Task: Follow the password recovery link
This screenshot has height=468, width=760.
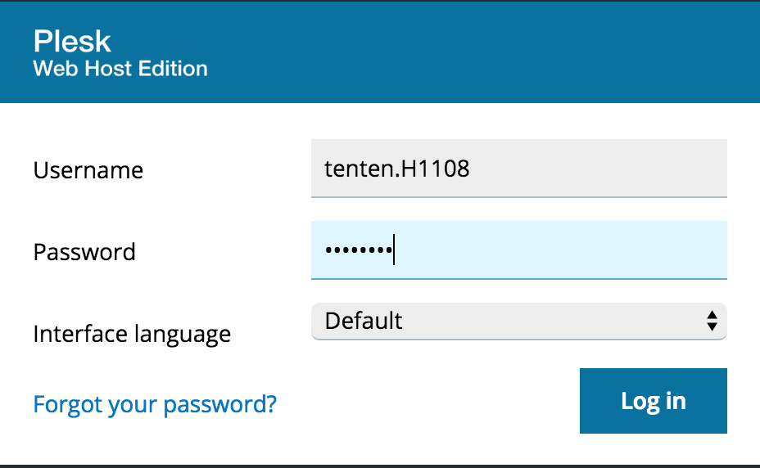Action: tap(155, 404)
